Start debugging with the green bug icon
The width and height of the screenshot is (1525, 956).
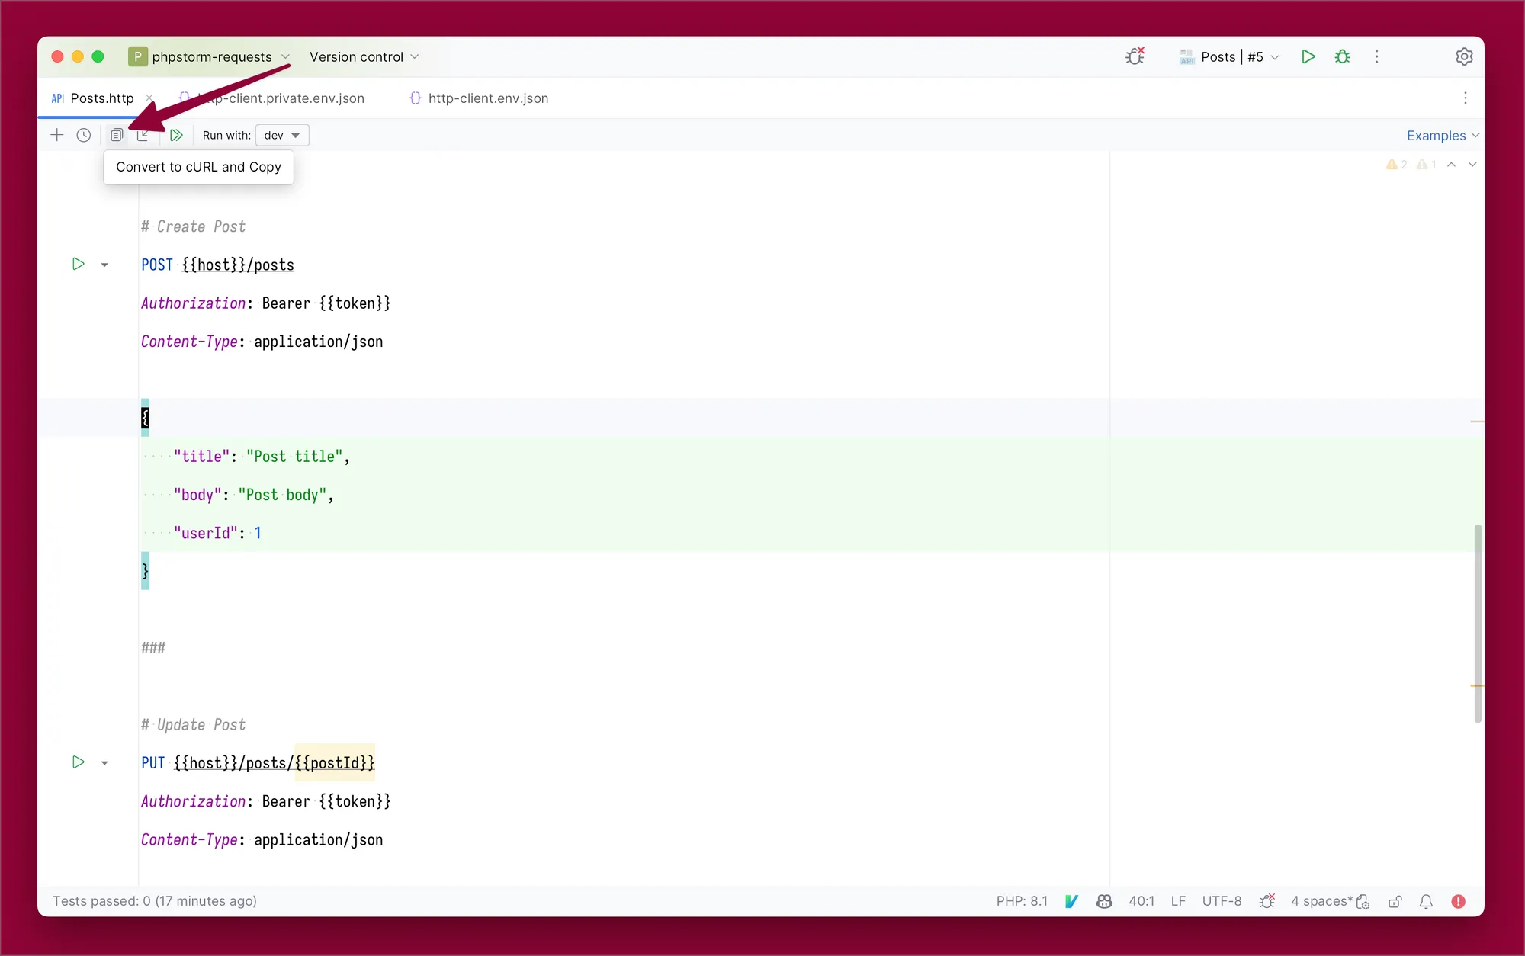click(x=1343, y=56)
